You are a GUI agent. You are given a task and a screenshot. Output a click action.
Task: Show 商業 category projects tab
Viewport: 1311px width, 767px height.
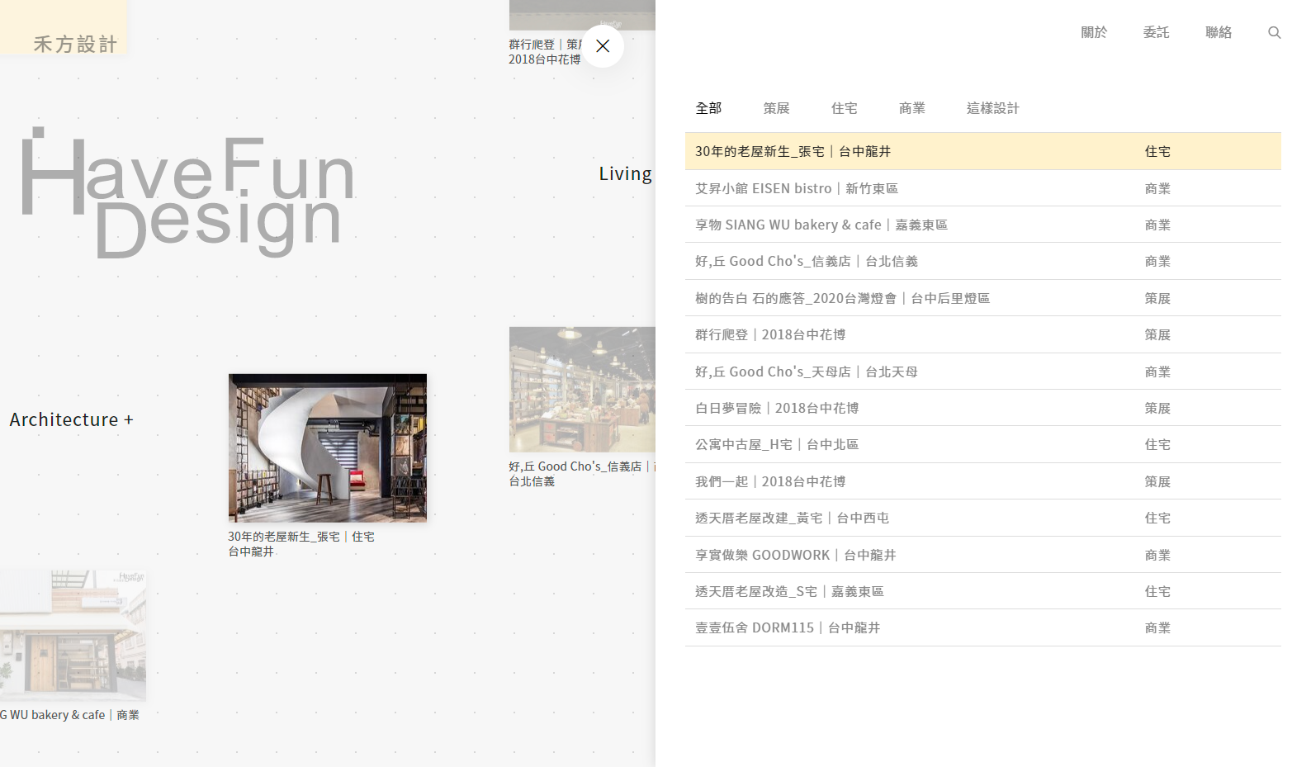pyautogui.click(x=911, y=108)
